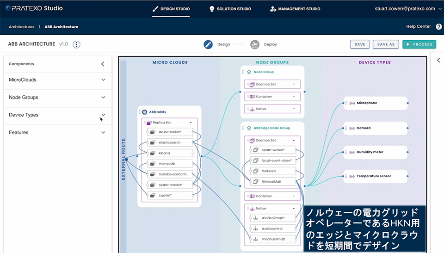444x253 pixels.
Task: Open the Design Studio tab
Action: pyautogui.click(x=171, y=9)
